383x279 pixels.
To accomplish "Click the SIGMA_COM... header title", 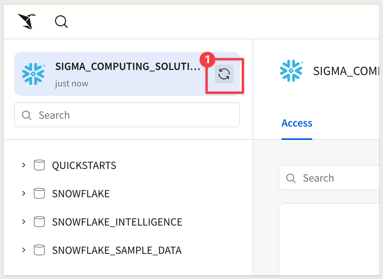I will [346, 71].
